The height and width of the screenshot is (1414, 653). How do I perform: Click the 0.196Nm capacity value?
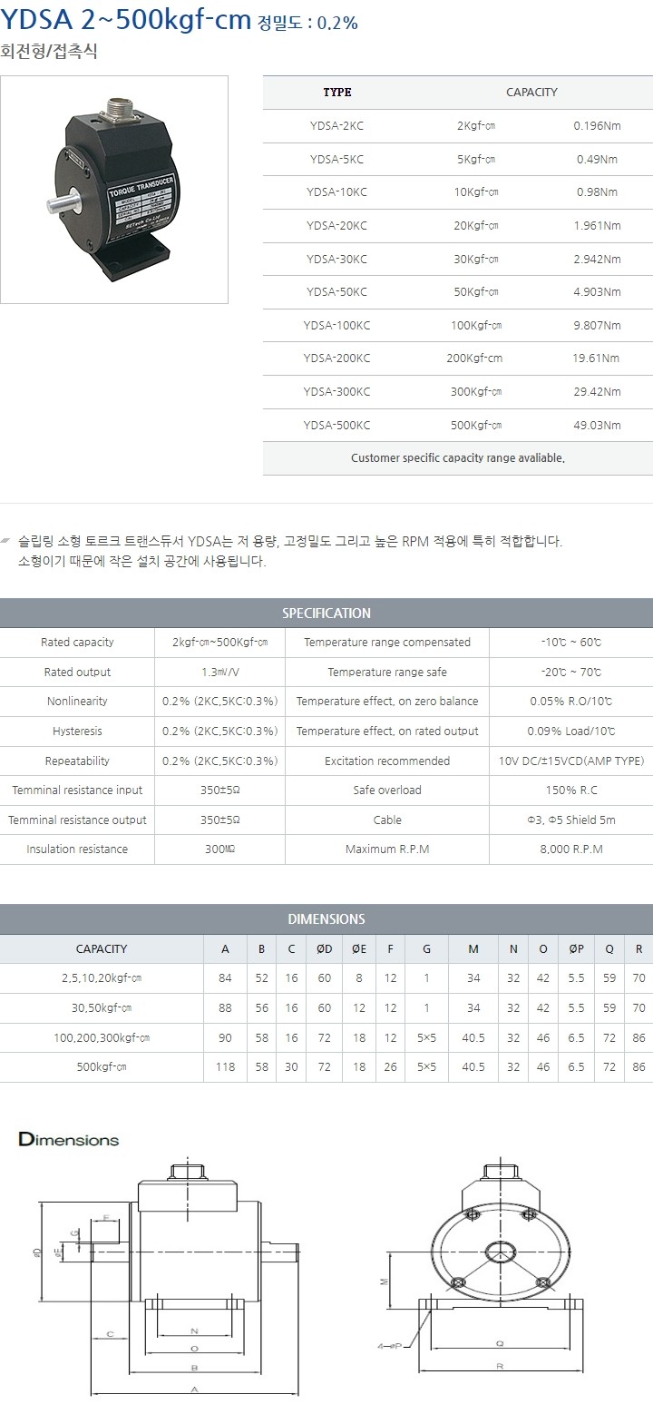coord(597,126)
